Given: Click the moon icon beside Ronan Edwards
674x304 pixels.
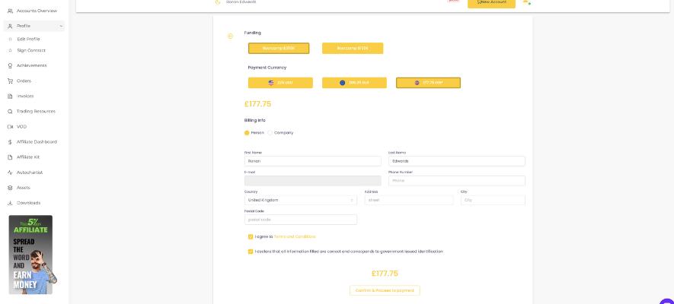Looking at the screenshot, I should click(218, 2).
